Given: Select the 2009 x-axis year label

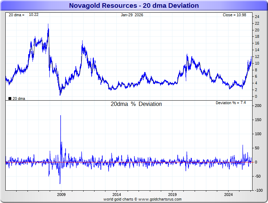Looking at the screenshot, I should click(61, 195).
